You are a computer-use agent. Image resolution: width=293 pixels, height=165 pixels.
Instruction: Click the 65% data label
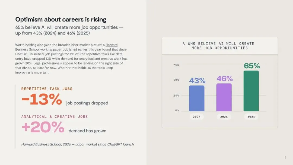tap(252, 66)
